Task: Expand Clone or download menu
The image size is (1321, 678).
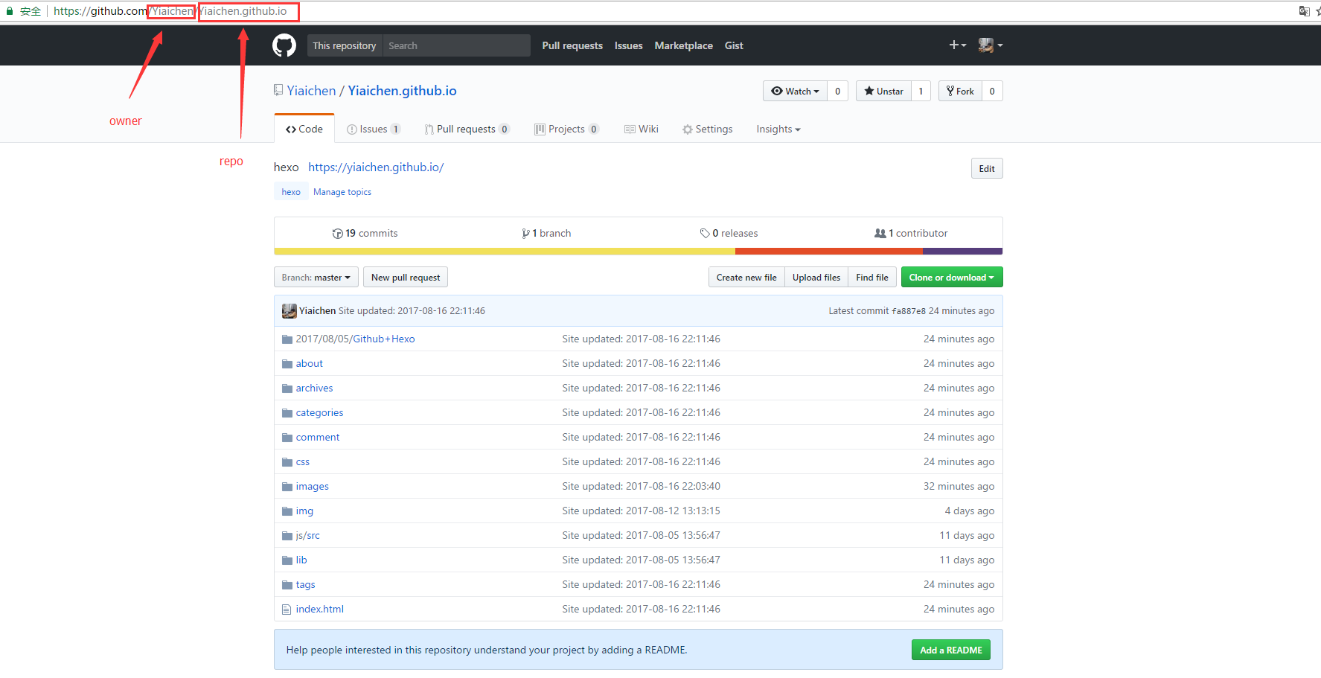Action: point(952,278)
